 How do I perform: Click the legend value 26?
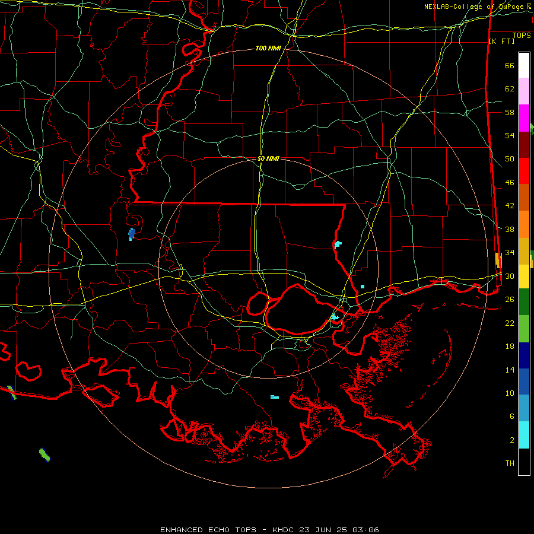tap(510, 300)
